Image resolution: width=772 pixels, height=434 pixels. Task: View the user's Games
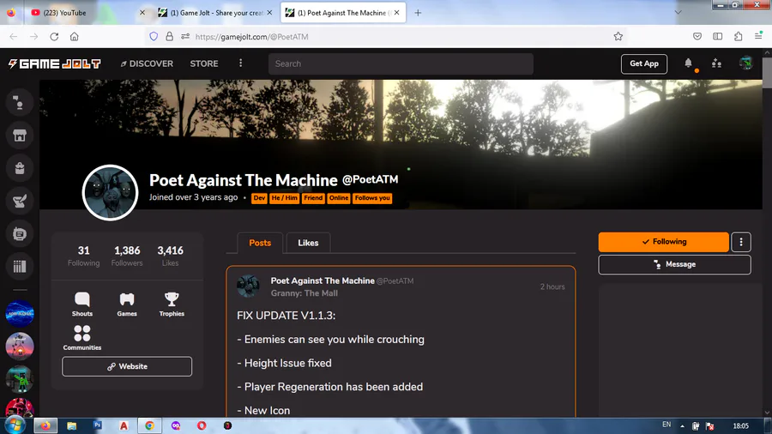coord(127,304)
